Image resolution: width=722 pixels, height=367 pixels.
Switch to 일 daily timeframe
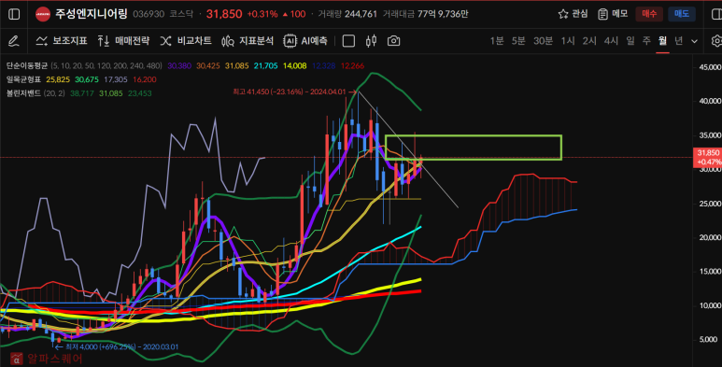630,41
